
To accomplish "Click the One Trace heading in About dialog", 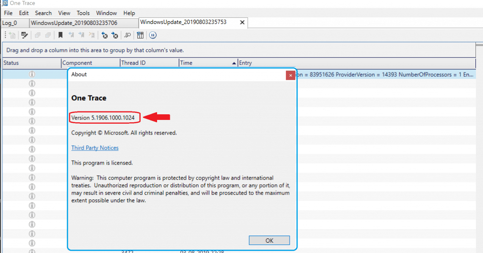I will 89,98.
